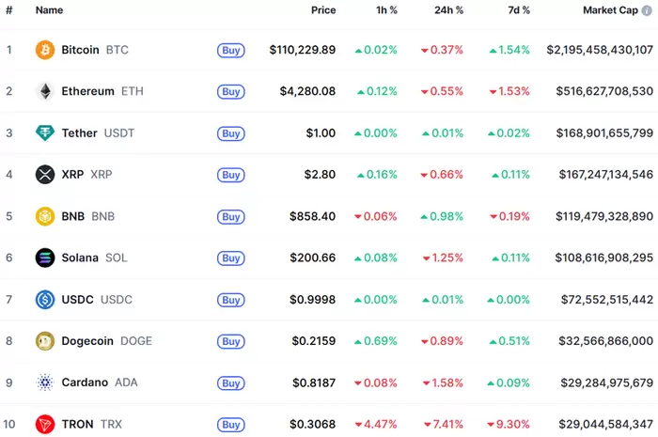This screenshot has height=437, width=658.
Task: Click the Cardano logo icon
Action: point(45,382)
